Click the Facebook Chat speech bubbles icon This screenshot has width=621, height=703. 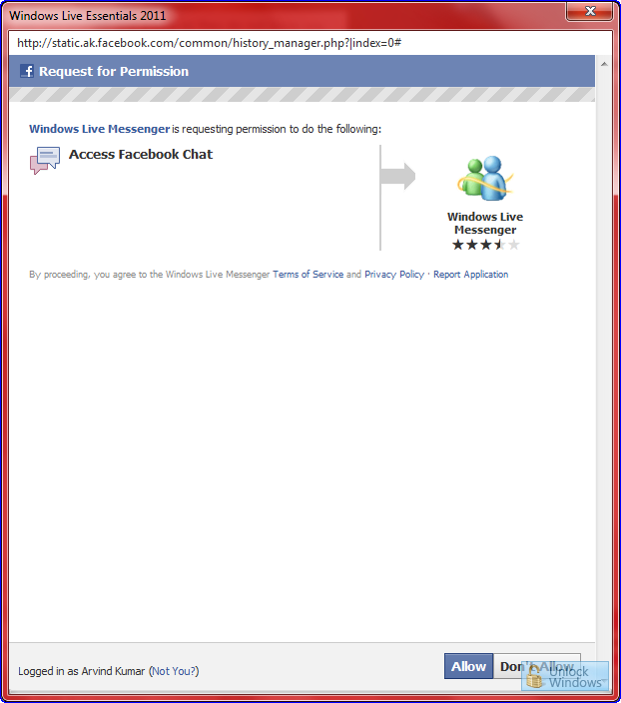point(45,160)
